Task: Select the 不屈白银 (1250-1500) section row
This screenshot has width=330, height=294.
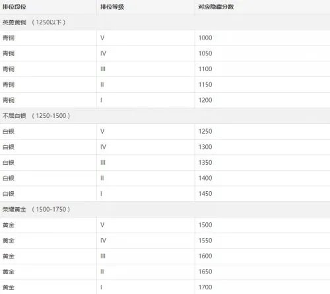Action: point(165,116)
